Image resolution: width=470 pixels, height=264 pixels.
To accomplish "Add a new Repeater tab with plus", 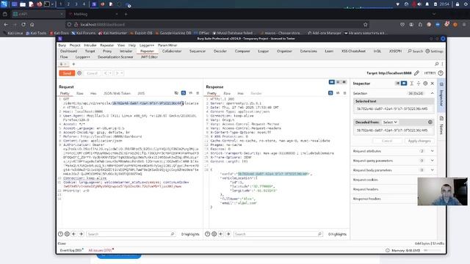I will 73,64.
